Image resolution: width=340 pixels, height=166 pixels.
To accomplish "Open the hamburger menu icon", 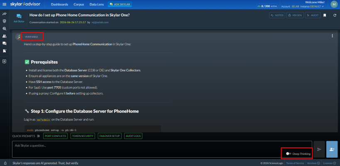I will coord(4,4).
